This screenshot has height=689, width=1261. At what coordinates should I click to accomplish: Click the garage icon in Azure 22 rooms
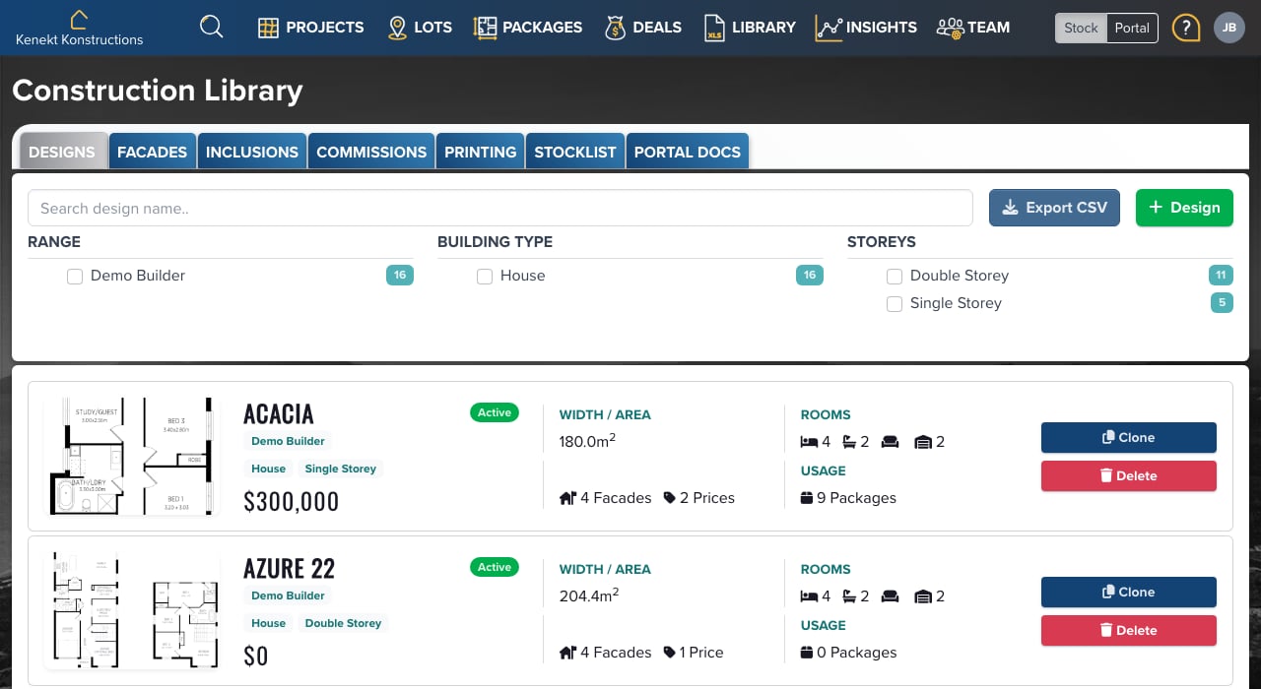pyautogui.click(x=923, y=596)
